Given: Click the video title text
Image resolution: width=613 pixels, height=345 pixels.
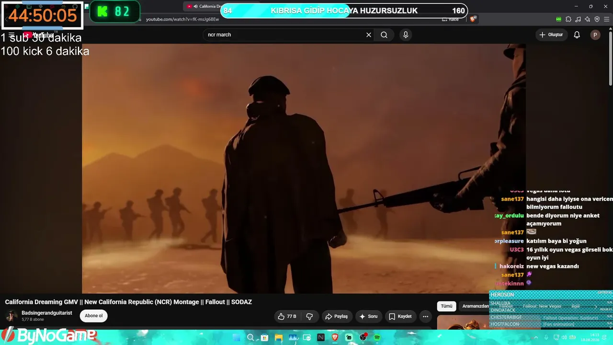Looking at the screenshot, I should [128, 302].
